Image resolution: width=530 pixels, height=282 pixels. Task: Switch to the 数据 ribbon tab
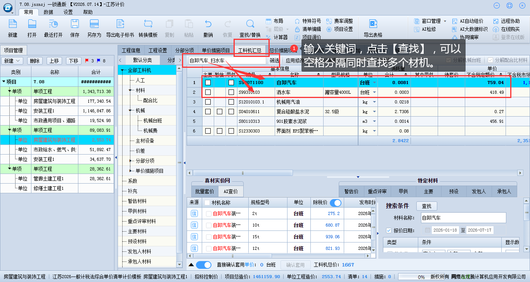[48, 12]
